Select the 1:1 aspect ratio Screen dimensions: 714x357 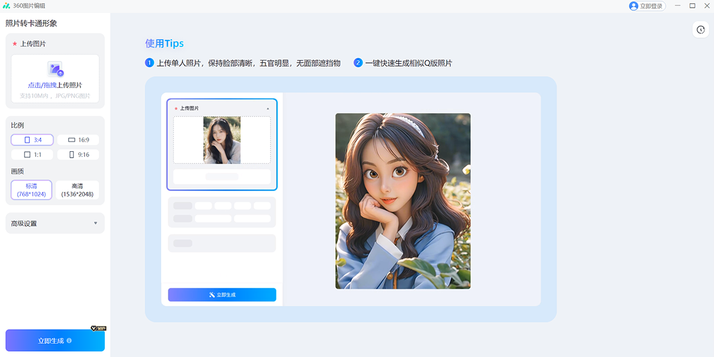click(x=32, y=154)
